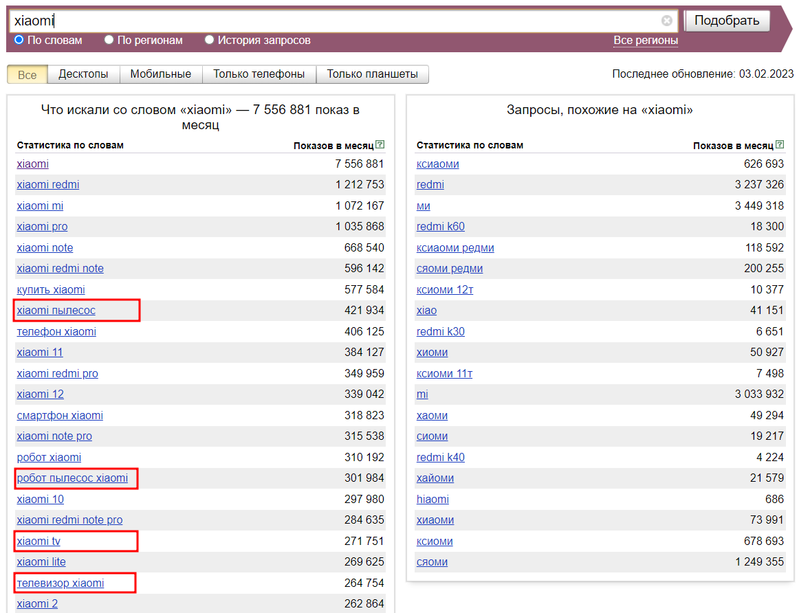810x613 pixels.
Task: Switch to the 'Только телефоны' tab
Action: (x=259, y=74)
